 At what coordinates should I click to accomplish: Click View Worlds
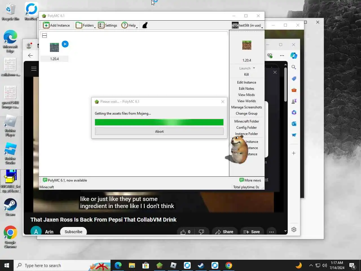click(x=246, y=101)
